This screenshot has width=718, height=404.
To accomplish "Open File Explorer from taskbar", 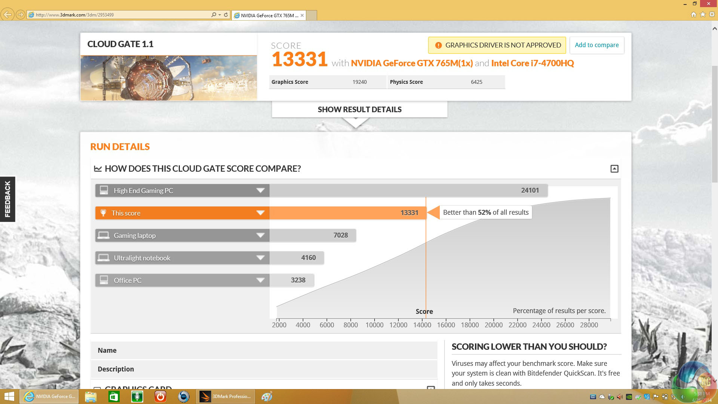I will click(90, 397).
